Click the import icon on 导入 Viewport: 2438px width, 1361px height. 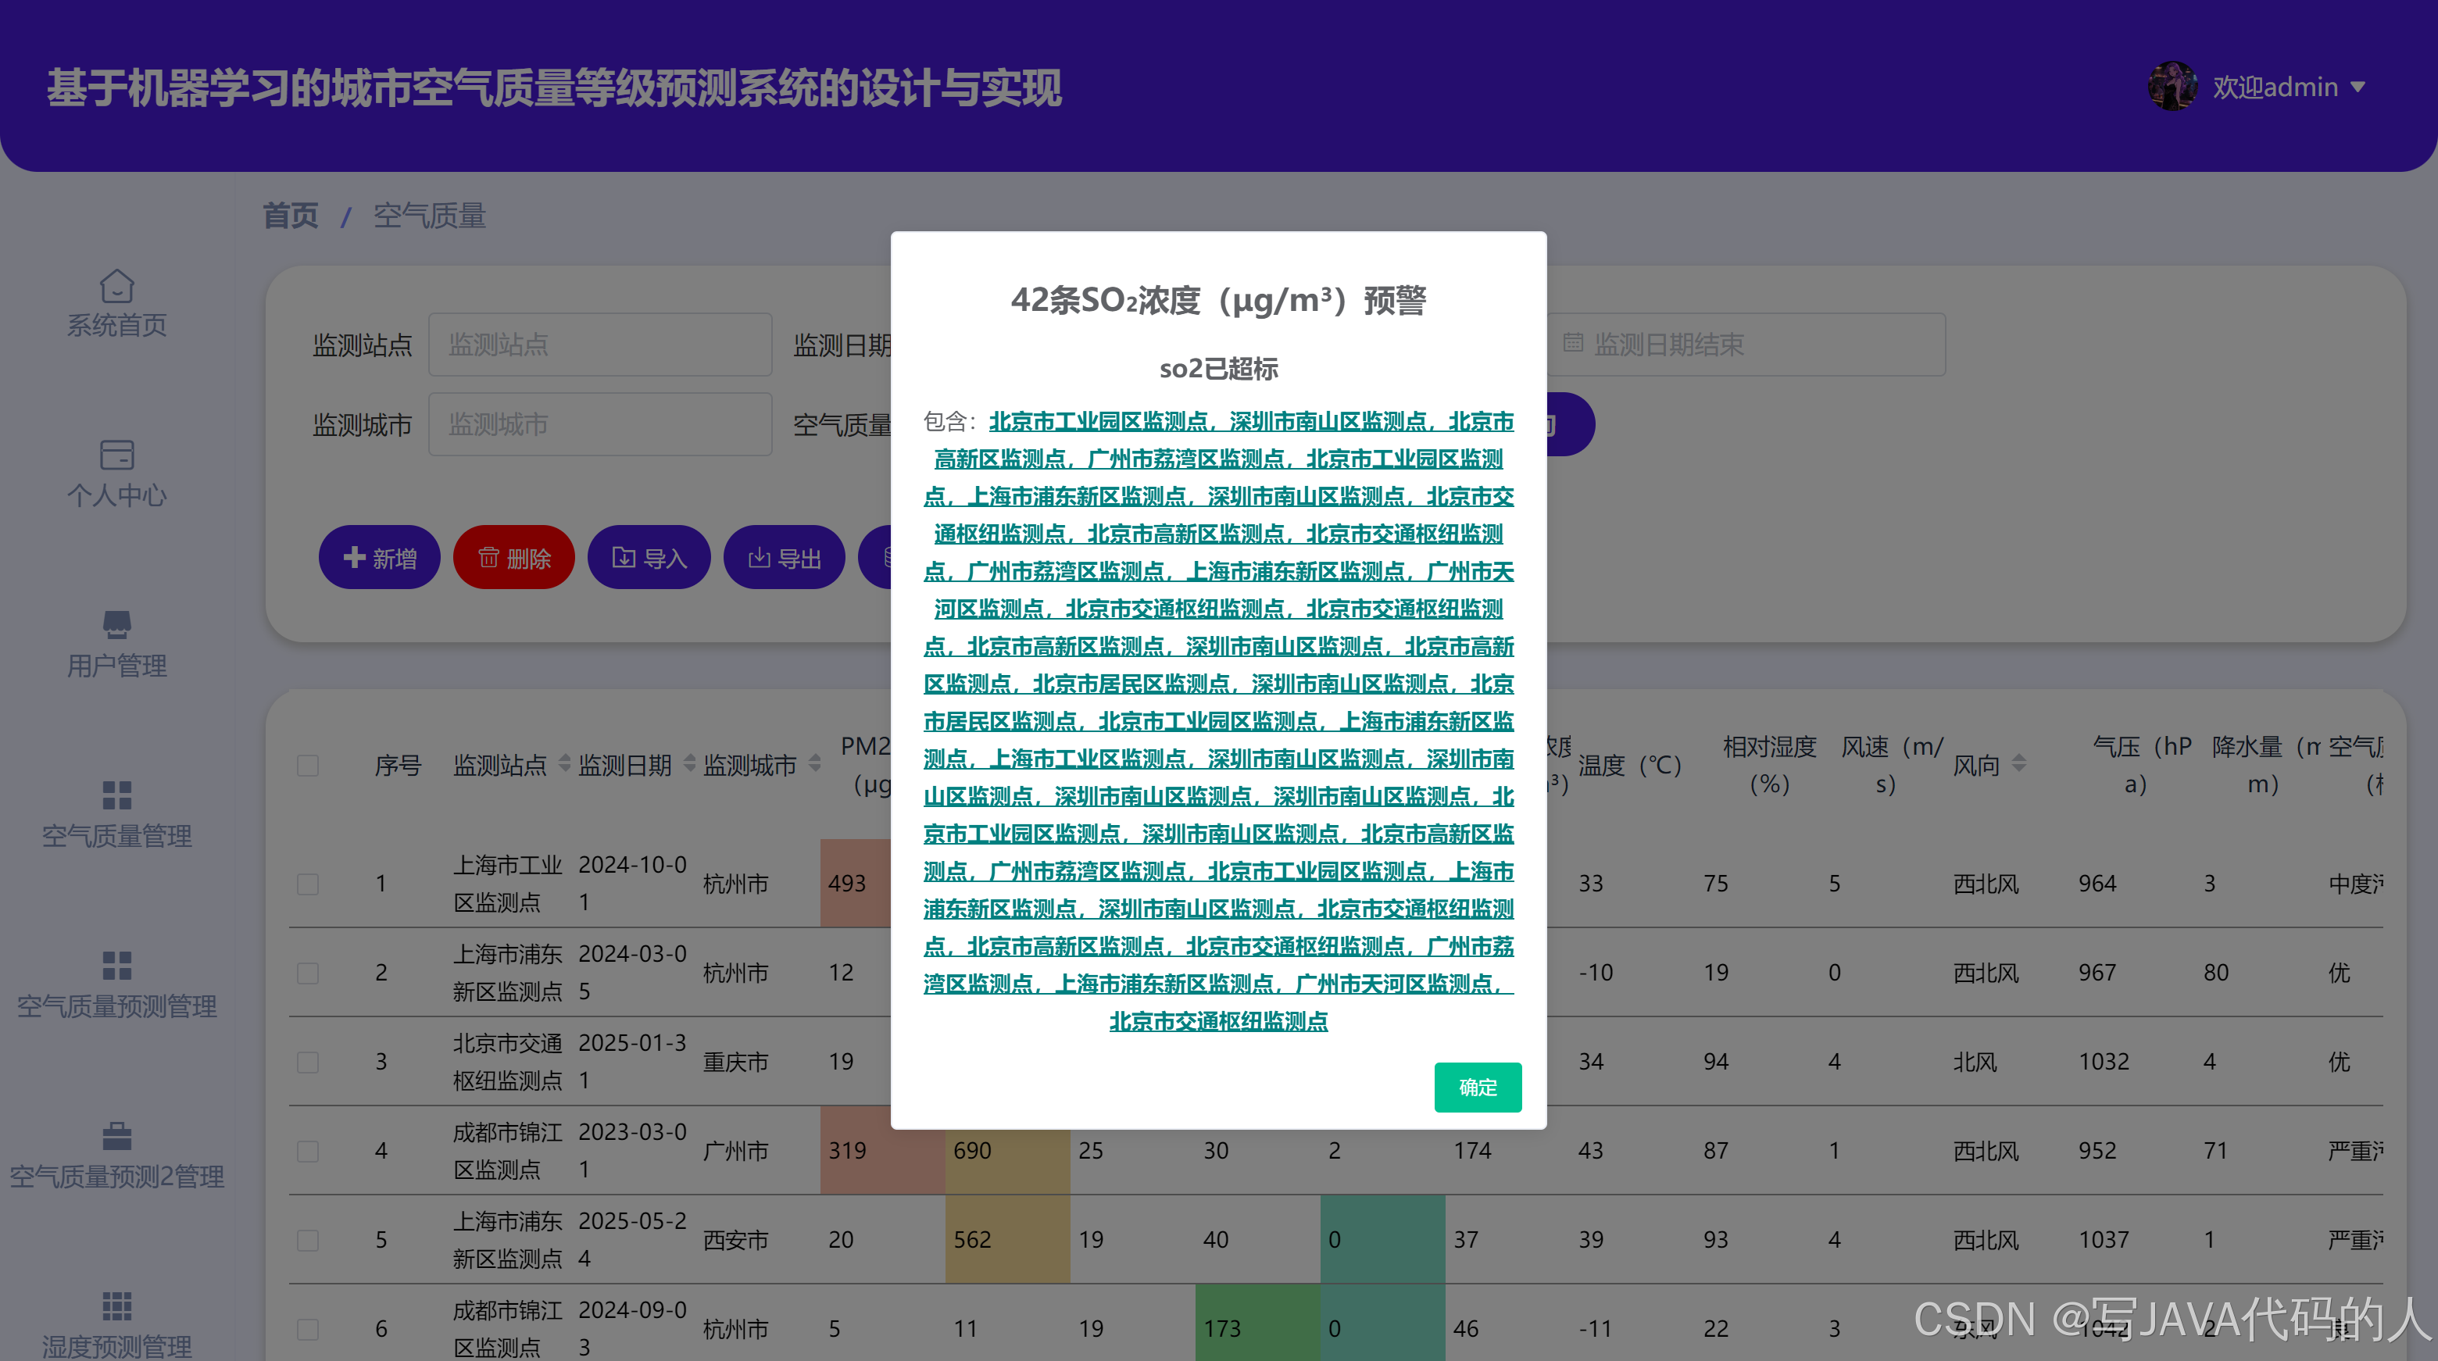click(x=624, y=558)
